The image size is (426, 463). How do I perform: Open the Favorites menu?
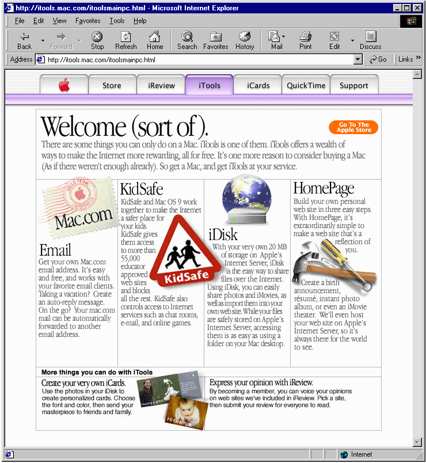88,21
